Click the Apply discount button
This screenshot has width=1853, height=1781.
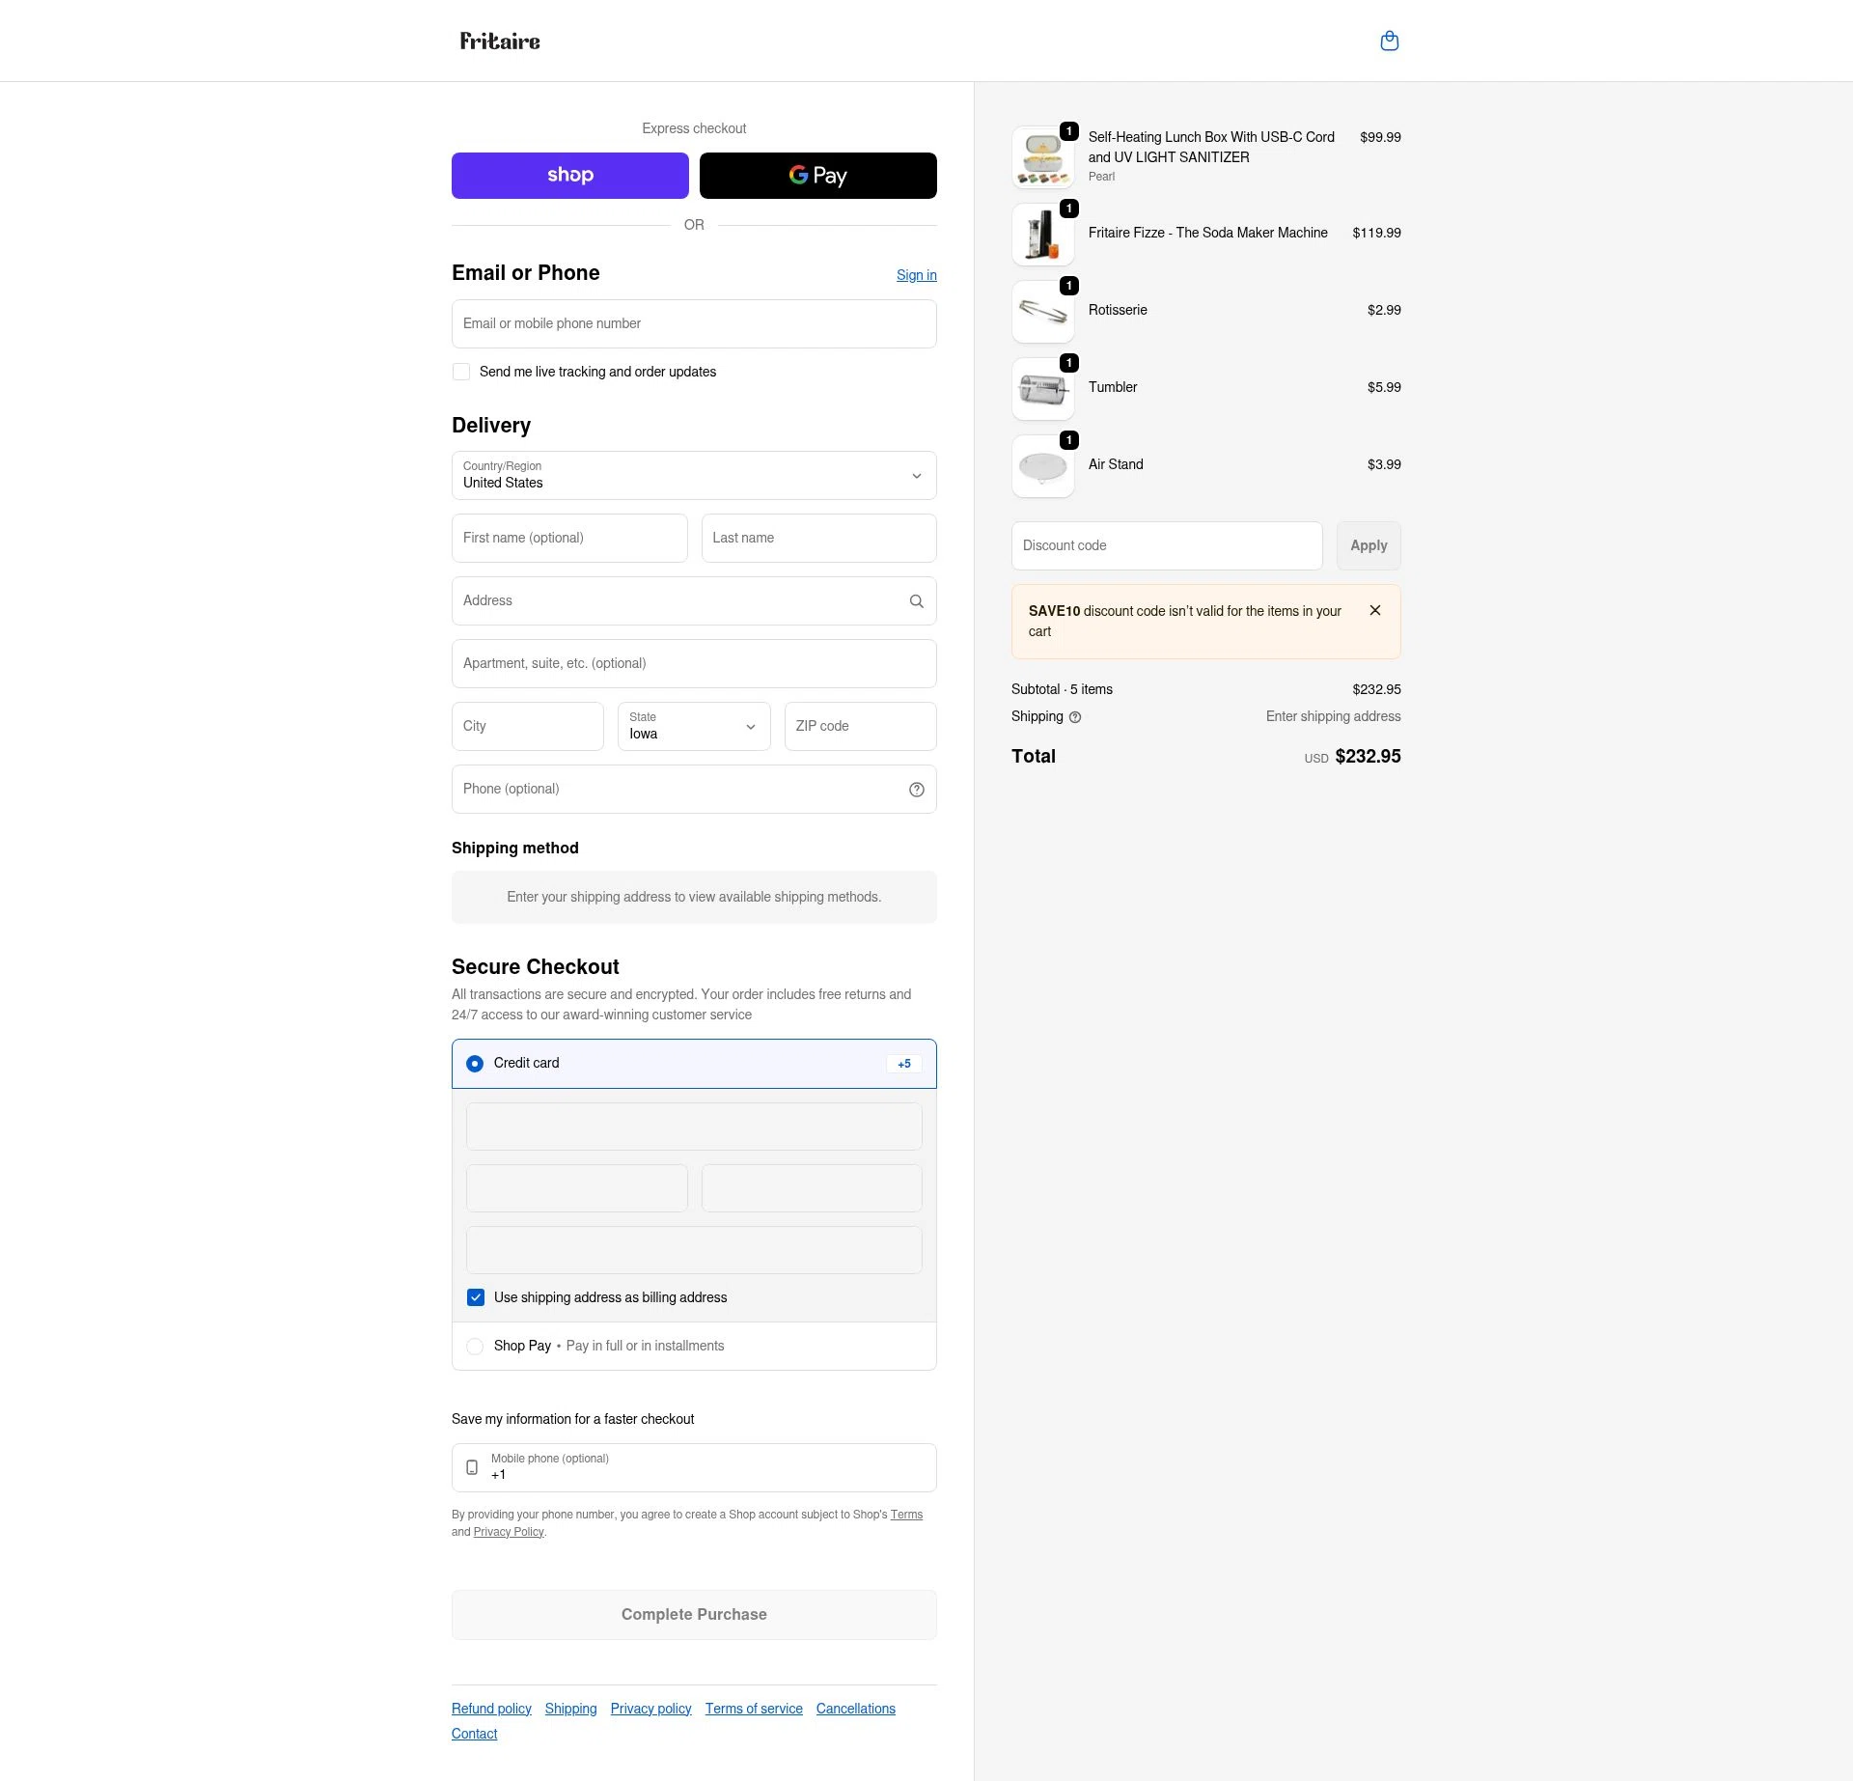1368,545
